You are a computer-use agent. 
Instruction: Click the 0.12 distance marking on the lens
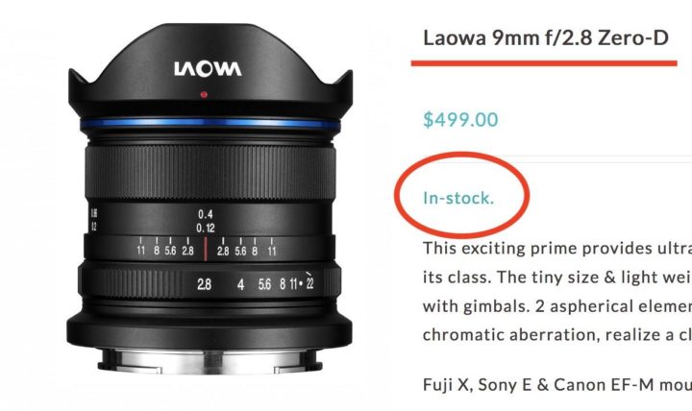pyautogui.click(x=206, y=228)
